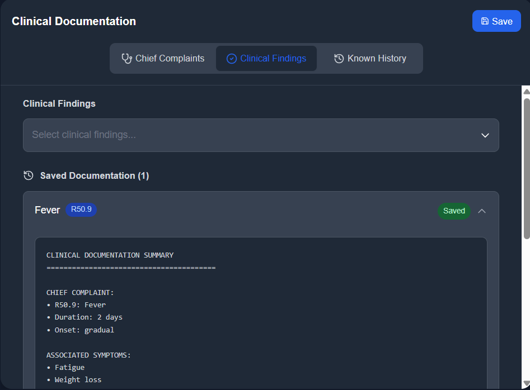Click the Clinical Documentation page title
530x390 pixels.
74,21
